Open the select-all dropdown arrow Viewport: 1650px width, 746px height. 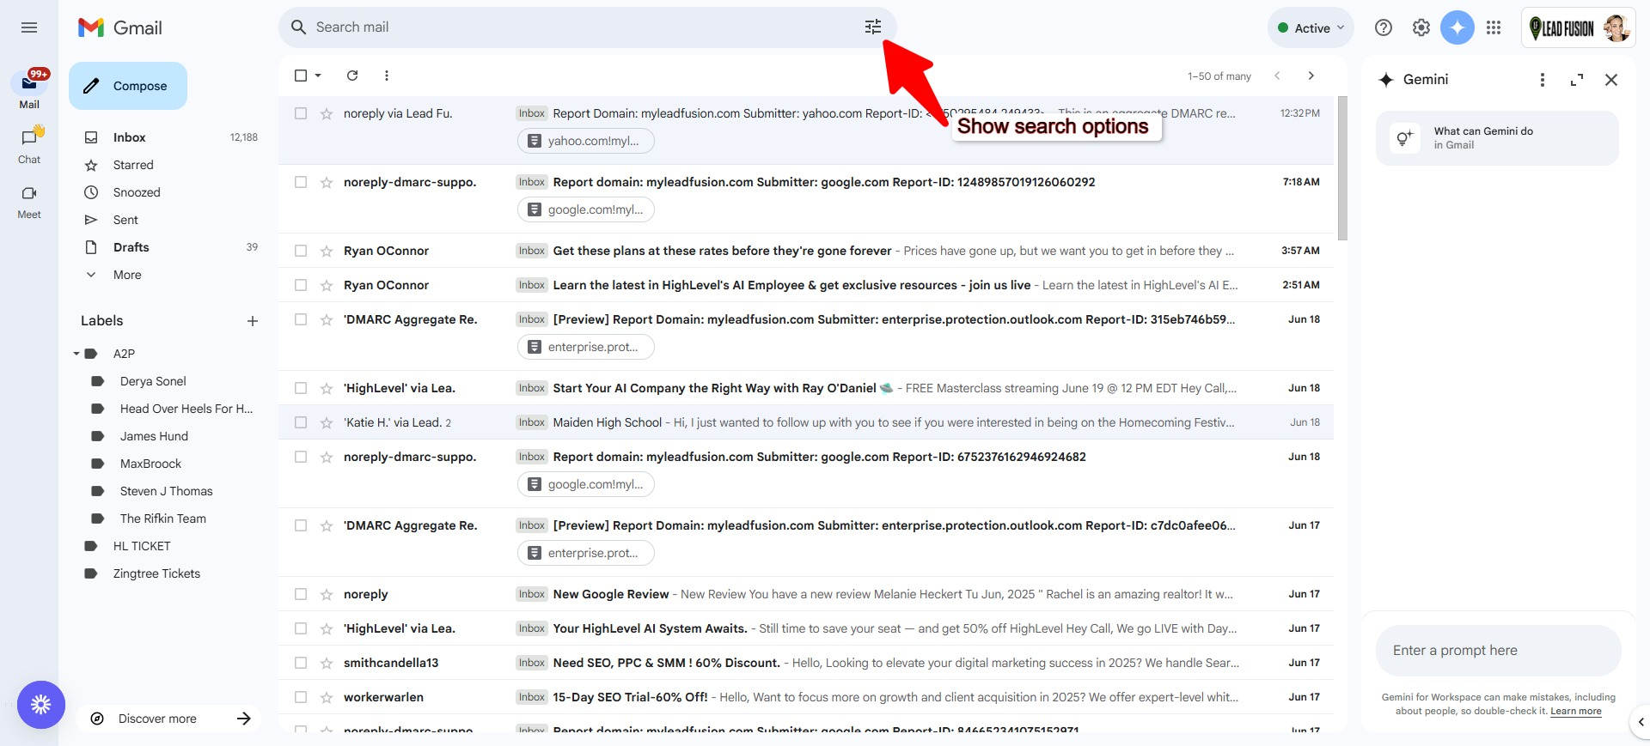tap(318, 76)
